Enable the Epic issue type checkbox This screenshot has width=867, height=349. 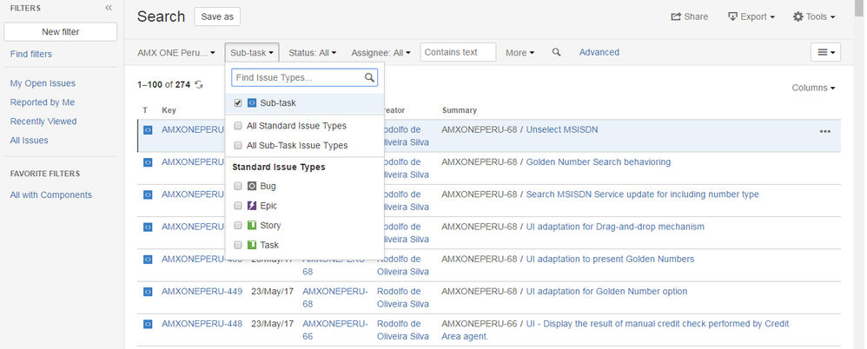coord(238,206)
